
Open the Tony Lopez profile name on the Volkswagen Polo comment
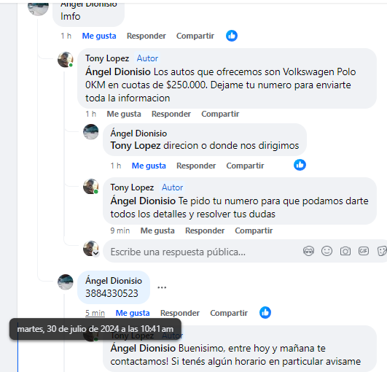coord(107,58)
